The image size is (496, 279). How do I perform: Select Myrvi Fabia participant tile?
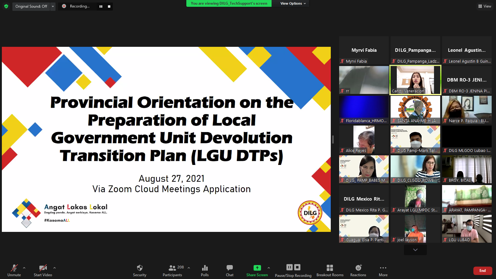364,50
